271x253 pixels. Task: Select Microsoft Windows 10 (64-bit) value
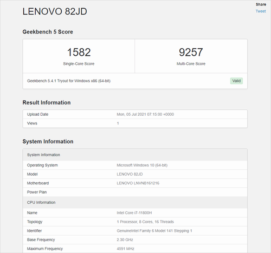click(142, 165)
